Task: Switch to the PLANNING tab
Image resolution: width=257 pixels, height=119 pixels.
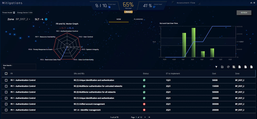Action: 138,19
